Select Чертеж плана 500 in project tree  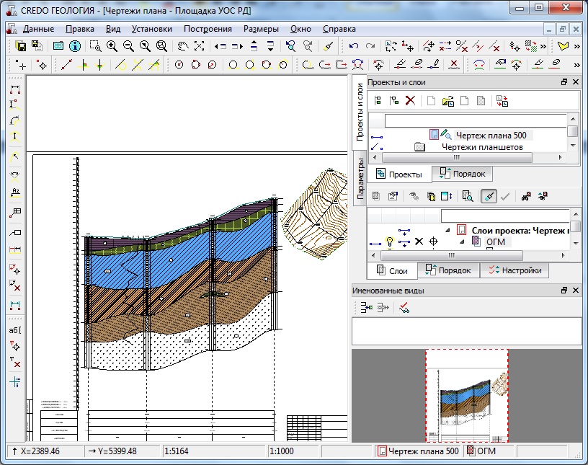point(493,135)
